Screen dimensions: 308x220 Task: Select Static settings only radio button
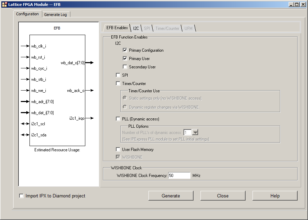point(125,98)
